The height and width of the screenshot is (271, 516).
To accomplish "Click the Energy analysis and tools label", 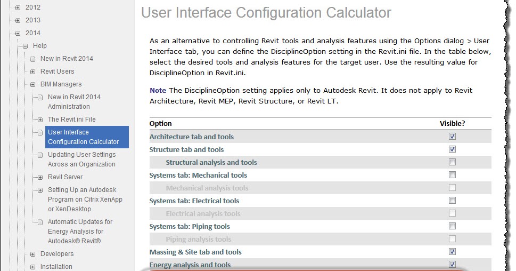I will coord(190,265).
